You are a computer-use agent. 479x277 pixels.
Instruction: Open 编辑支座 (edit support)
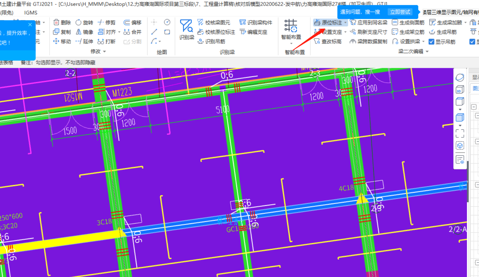(x=254, y=32)
